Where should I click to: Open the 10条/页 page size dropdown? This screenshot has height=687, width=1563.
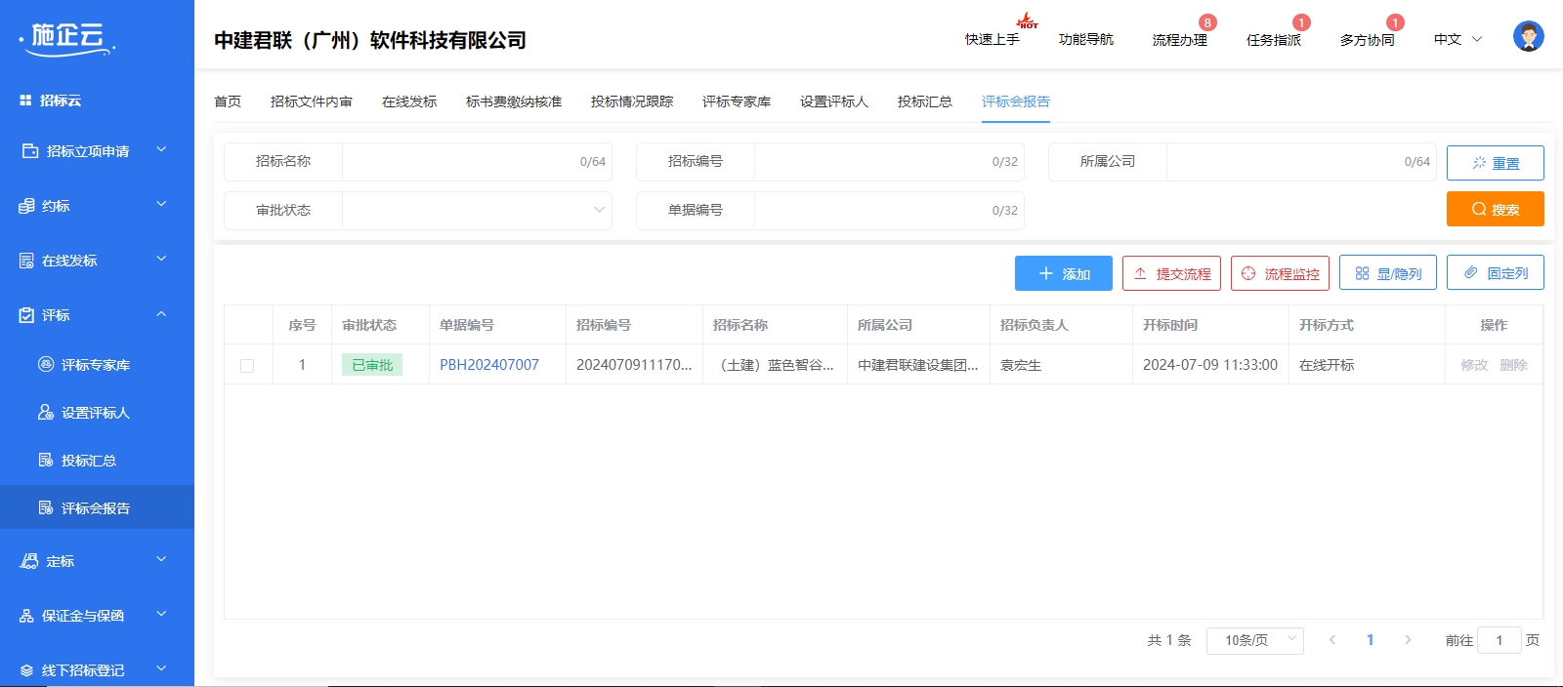(x=1254, y=640)
